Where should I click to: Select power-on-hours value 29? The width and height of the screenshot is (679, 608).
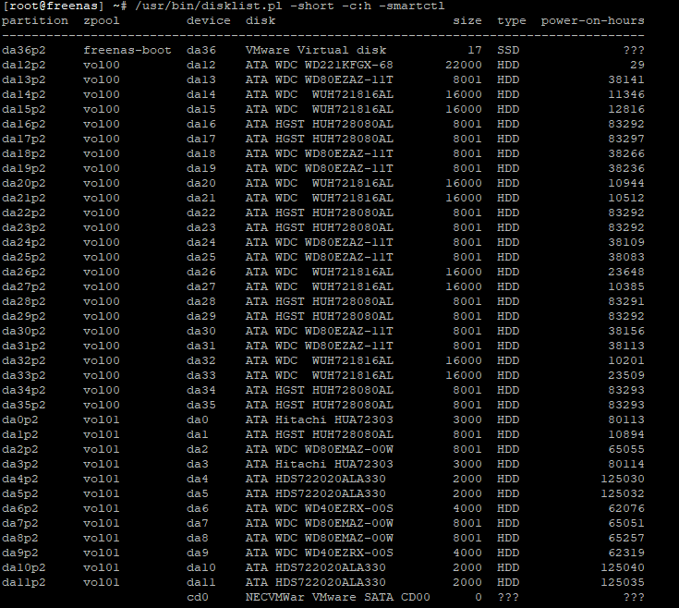click(x=637, y=65)
